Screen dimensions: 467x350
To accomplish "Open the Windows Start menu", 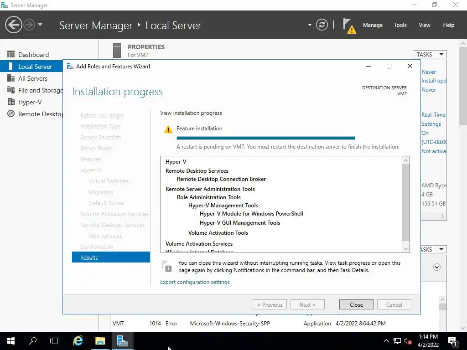I will coord(11,341).
